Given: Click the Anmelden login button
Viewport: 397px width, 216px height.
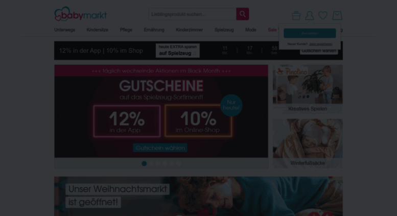Looking at the screenshot, I should point(310,33).
